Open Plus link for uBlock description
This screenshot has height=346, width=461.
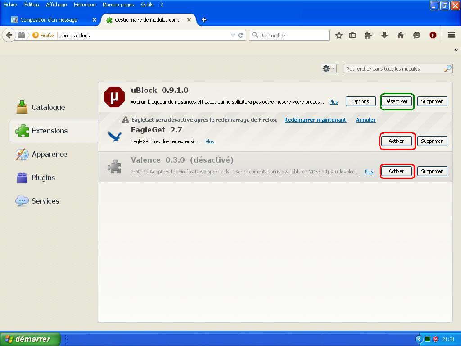click(x=334, y=102)
